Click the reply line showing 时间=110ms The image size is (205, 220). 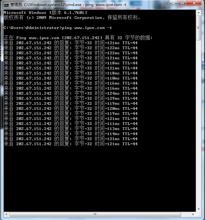pyautogui.click(x=71, y=78)
